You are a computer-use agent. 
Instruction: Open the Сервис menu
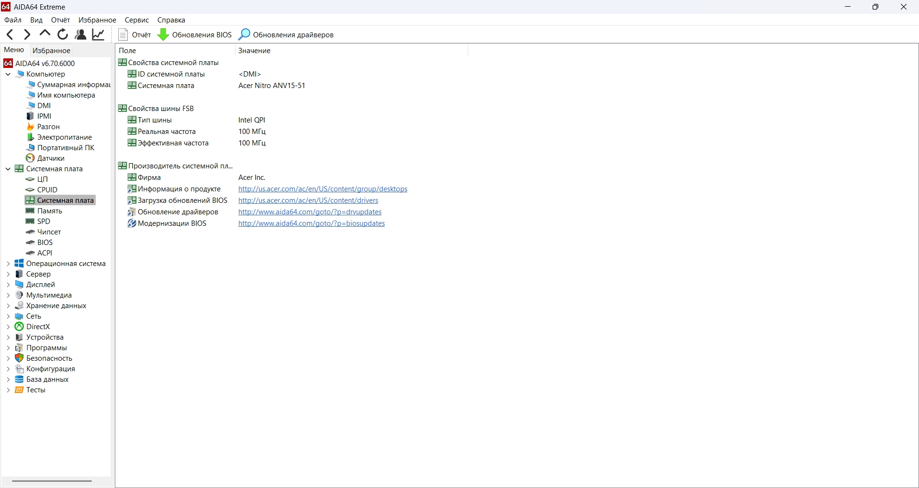click(x=137, y=20)
